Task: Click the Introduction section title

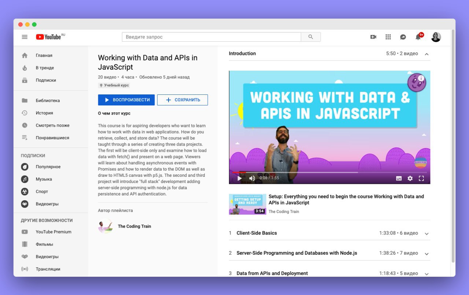Action: (x=242, y=53)
